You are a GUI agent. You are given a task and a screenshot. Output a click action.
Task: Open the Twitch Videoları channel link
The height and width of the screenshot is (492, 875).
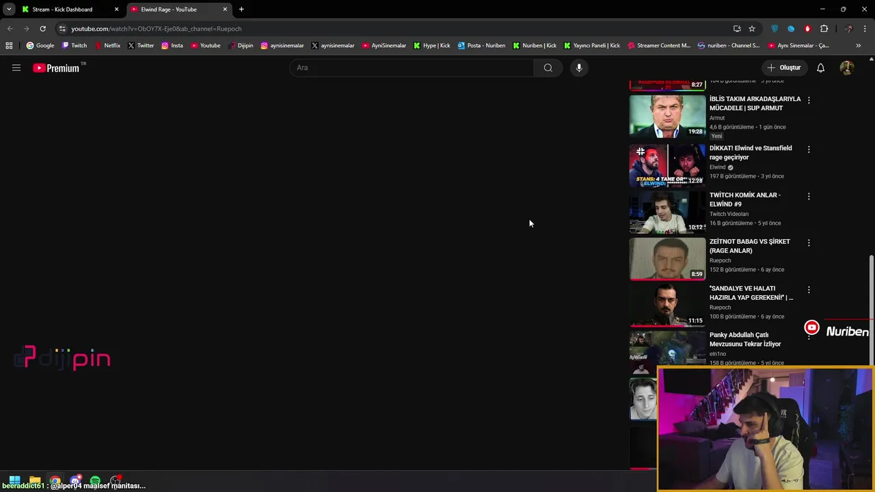point(729,214)
